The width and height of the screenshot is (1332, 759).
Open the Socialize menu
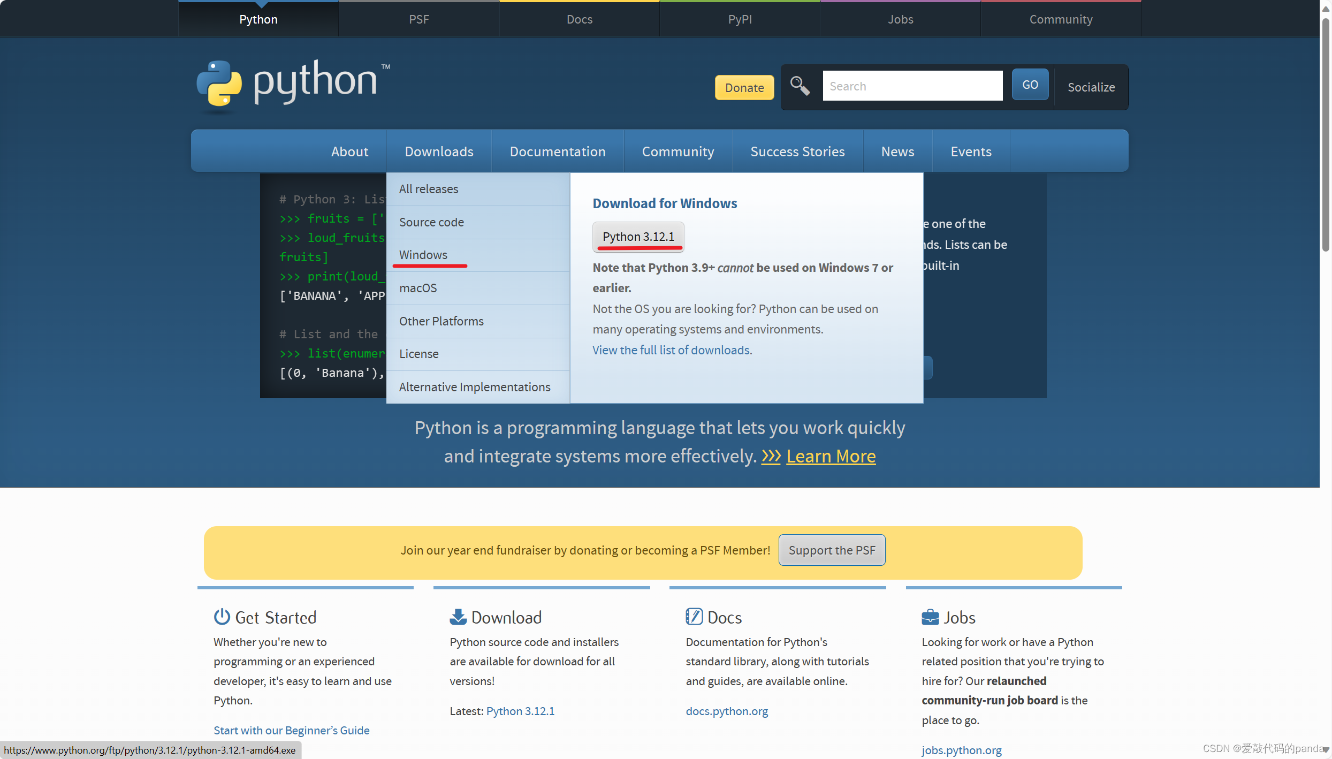(1091, 87)
